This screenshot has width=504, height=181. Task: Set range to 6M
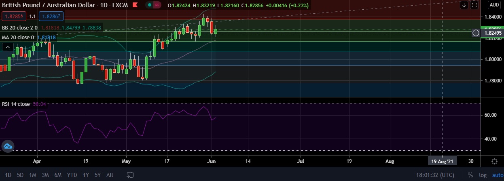(58, 175)
